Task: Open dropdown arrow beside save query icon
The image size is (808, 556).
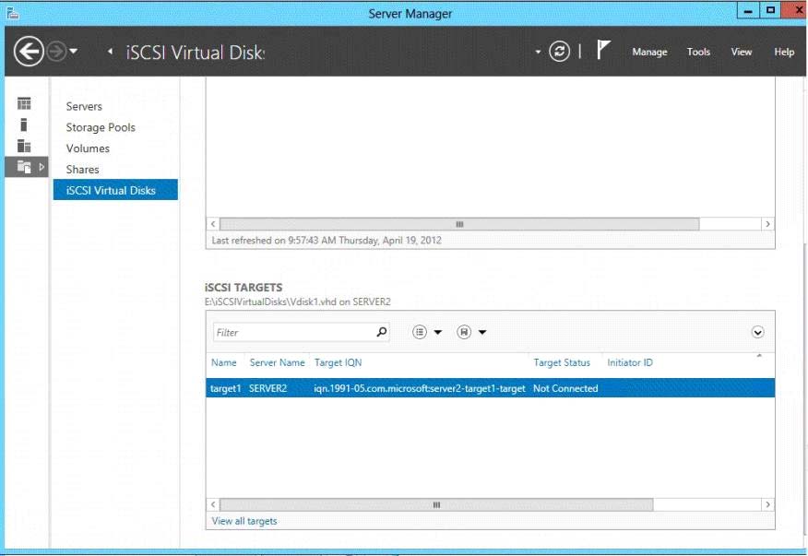Action: (482, 332)
